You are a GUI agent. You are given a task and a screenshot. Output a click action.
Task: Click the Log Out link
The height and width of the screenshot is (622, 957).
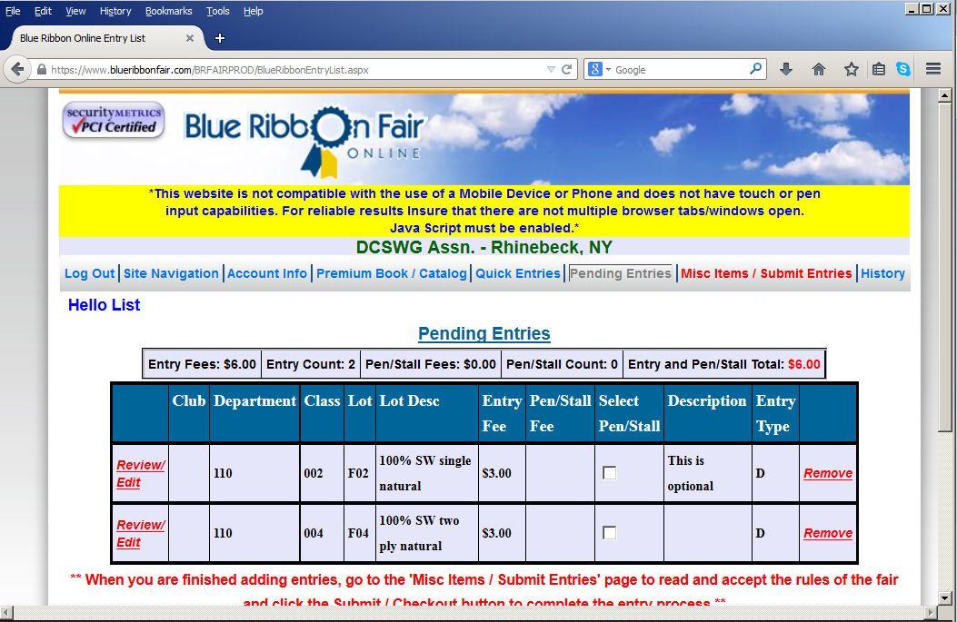pyautogui.click(x=90, y=273)
